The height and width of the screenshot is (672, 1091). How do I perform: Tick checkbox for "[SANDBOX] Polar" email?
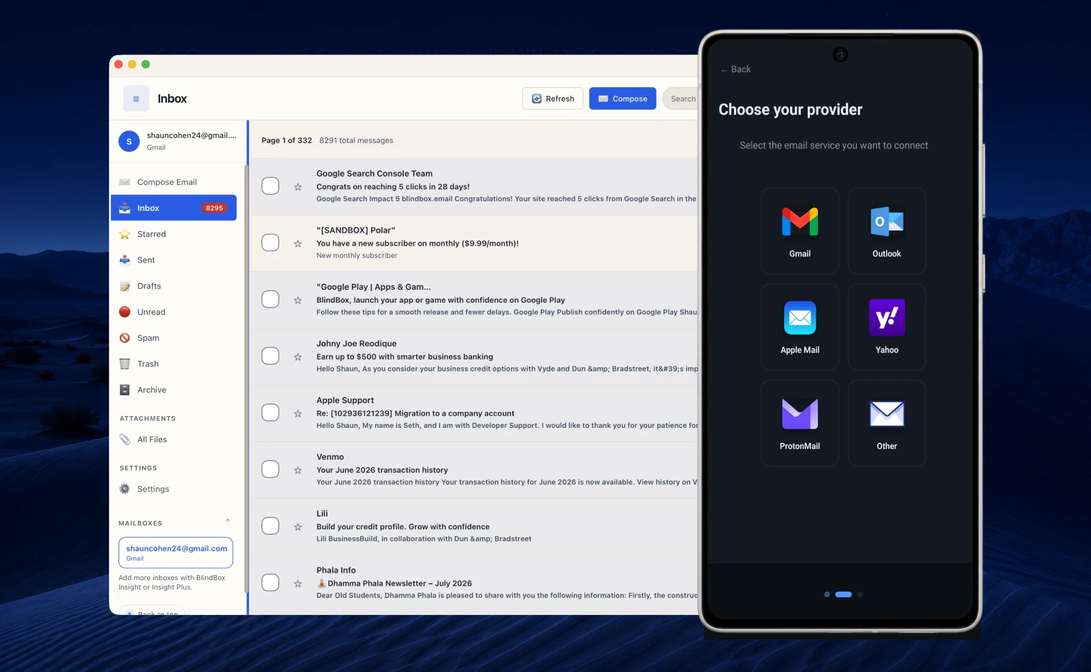(x=270, y=243)
